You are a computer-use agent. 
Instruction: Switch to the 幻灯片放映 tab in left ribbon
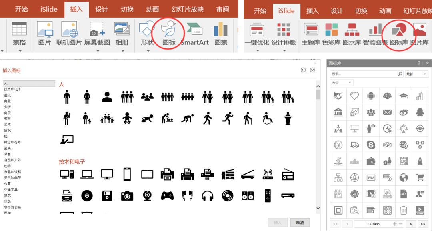click(187, 9)
